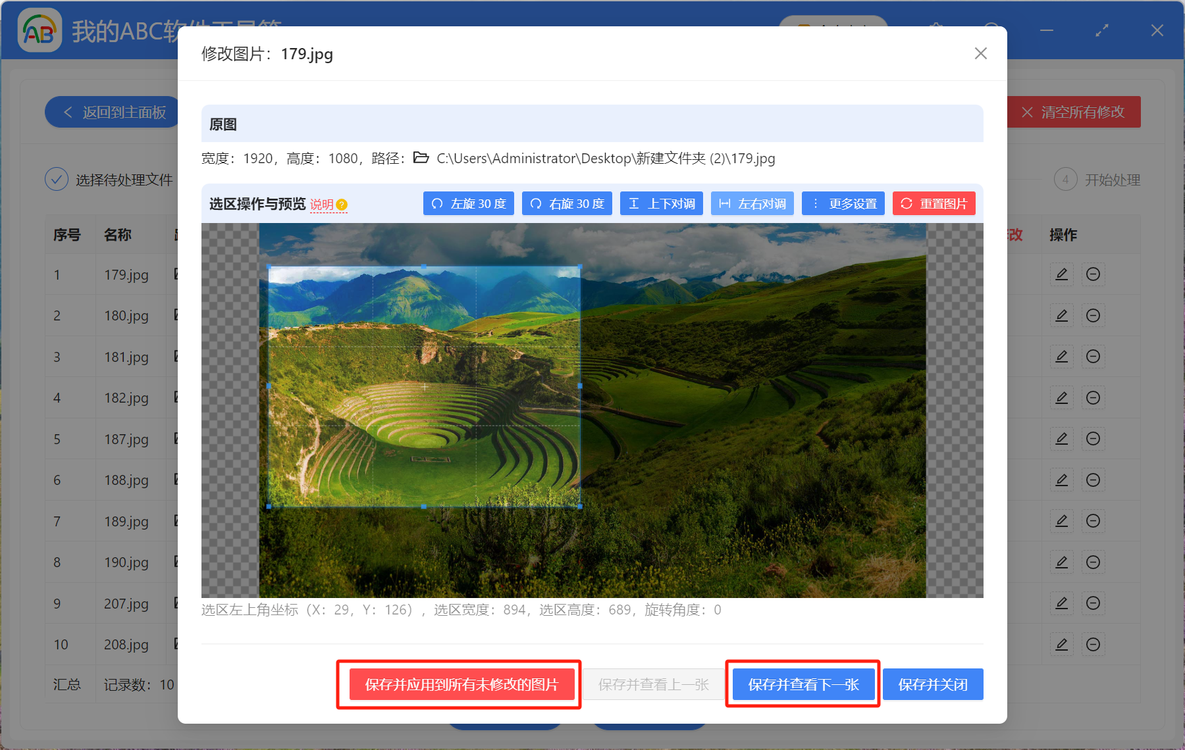The image size is (1185, 750).
Task: Open 更多设置 more settings
Action: pos(843,204)
